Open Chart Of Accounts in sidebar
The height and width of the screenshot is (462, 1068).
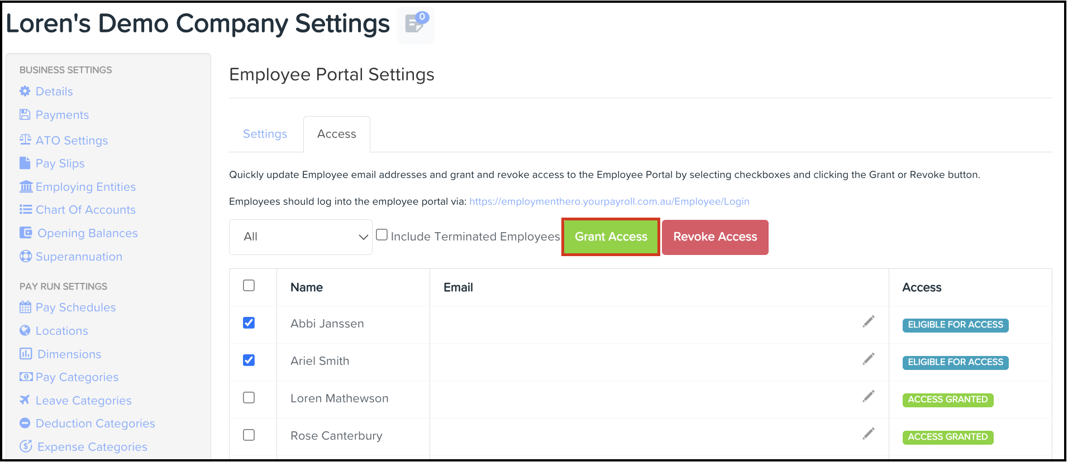[85, 210]
